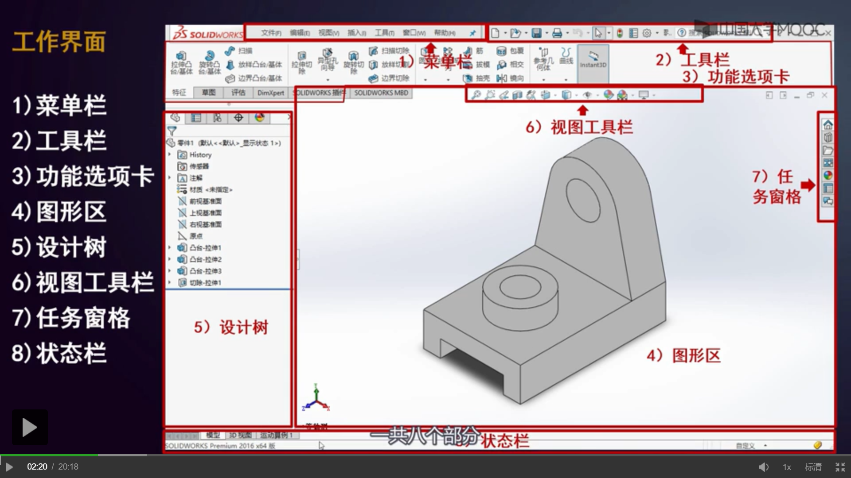This screenshot has height=478, width=851.
Task: Select the zoom-to-fit icon in view toolbar
Action: [x=476, y=95]
